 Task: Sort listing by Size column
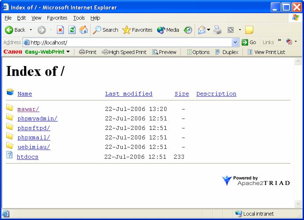point(182,94)
